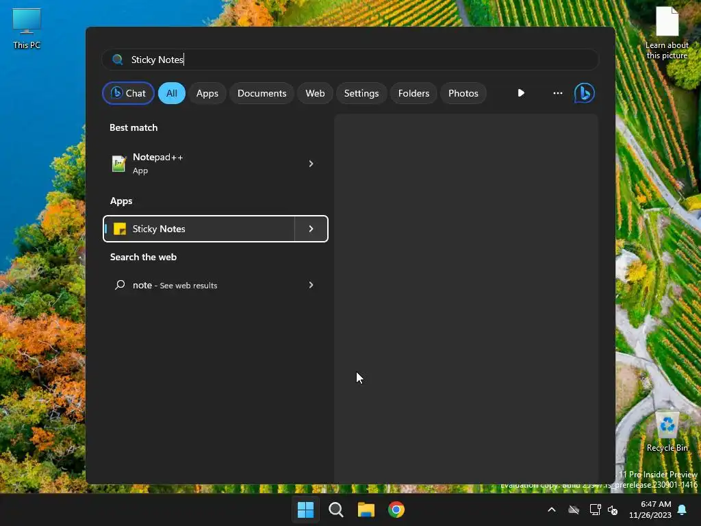The image size is (701, 526).
Task: Click the play arrow to show more filters
Action: point(521,93)
